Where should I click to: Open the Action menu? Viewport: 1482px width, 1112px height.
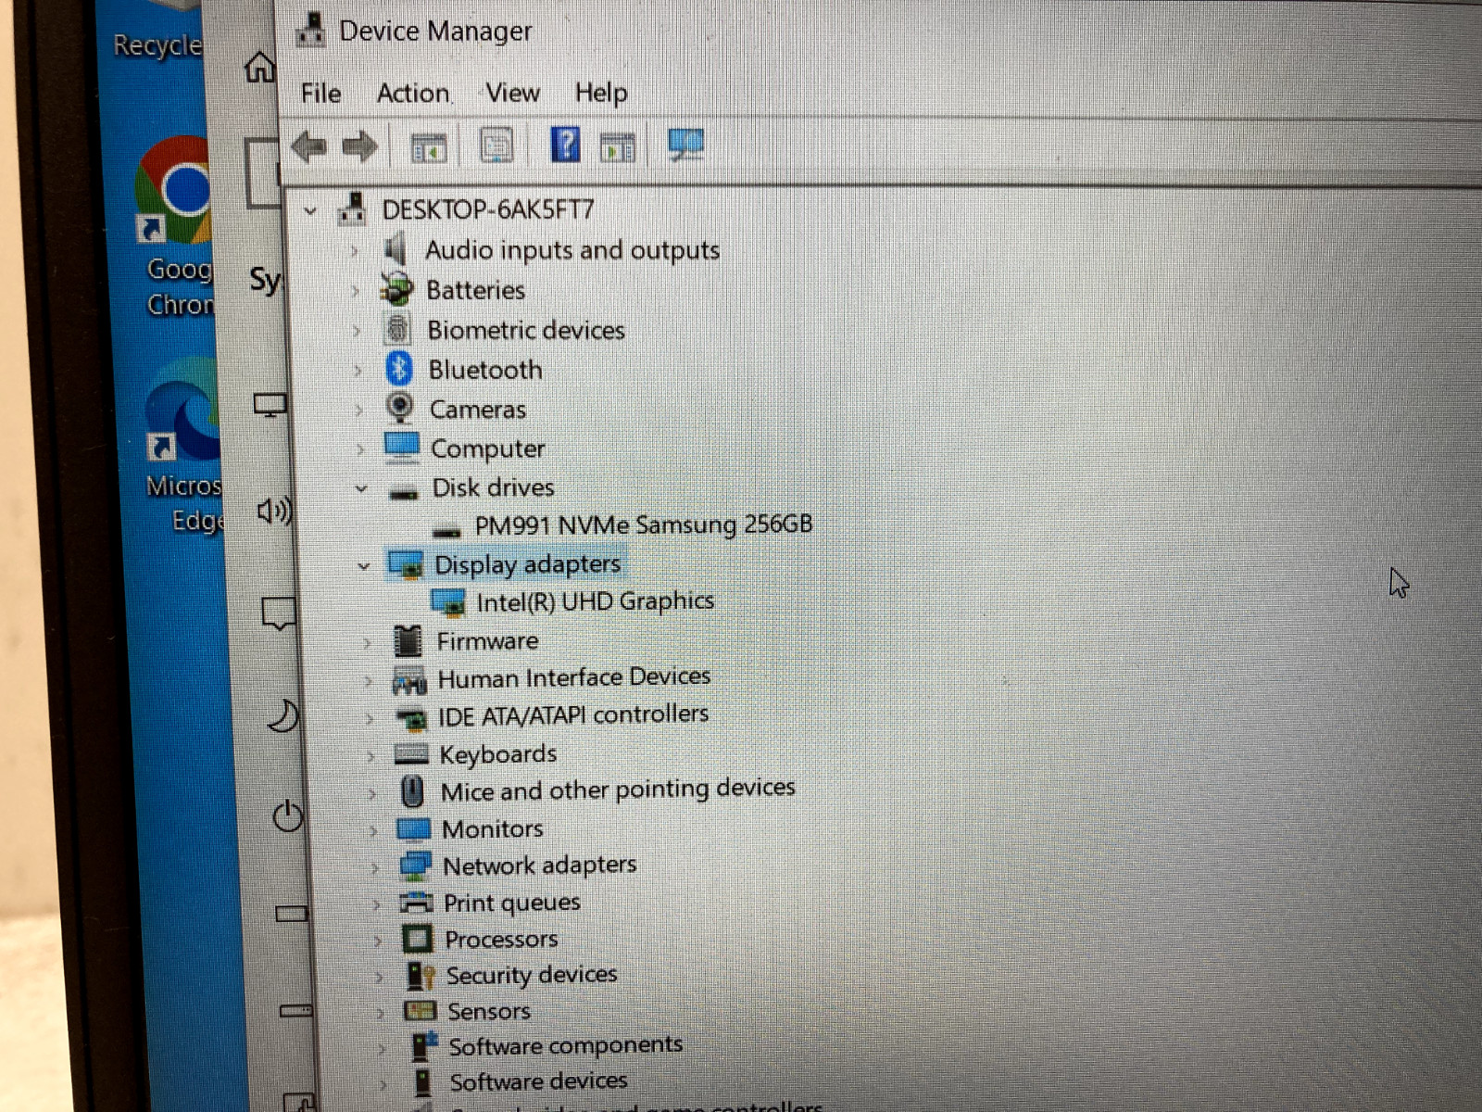tap(413, 94)
